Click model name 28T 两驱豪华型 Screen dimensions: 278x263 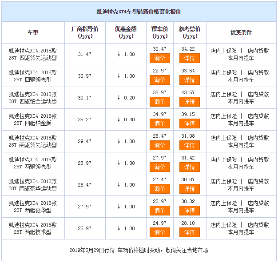(33, 207)
